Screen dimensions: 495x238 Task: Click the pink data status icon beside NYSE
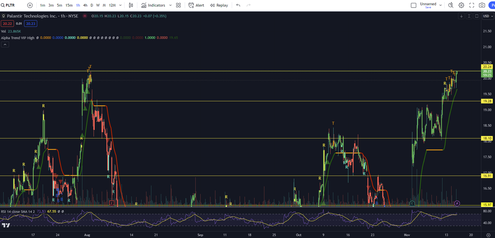85,16
